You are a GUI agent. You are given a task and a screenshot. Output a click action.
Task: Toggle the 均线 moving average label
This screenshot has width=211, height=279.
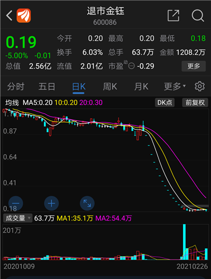point(12,103)
